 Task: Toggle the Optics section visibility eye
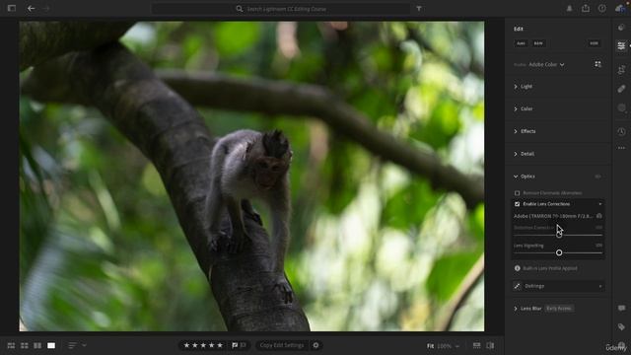(x=597, y=177)
